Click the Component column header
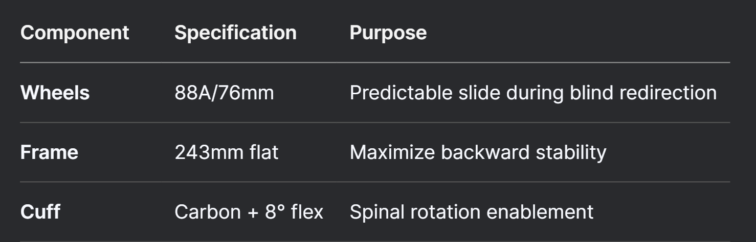This screenshot has height=242, width=756. click(x=75, y=33)
